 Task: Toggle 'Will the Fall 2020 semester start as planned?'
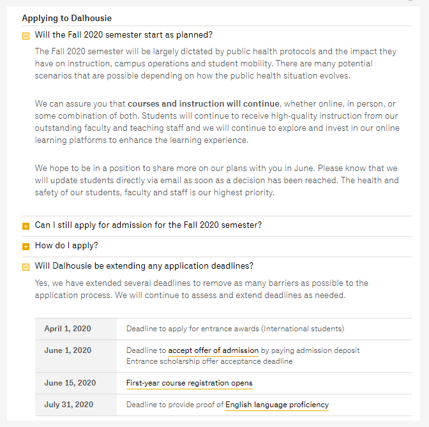pyautogui.click(x=124, y=35)
